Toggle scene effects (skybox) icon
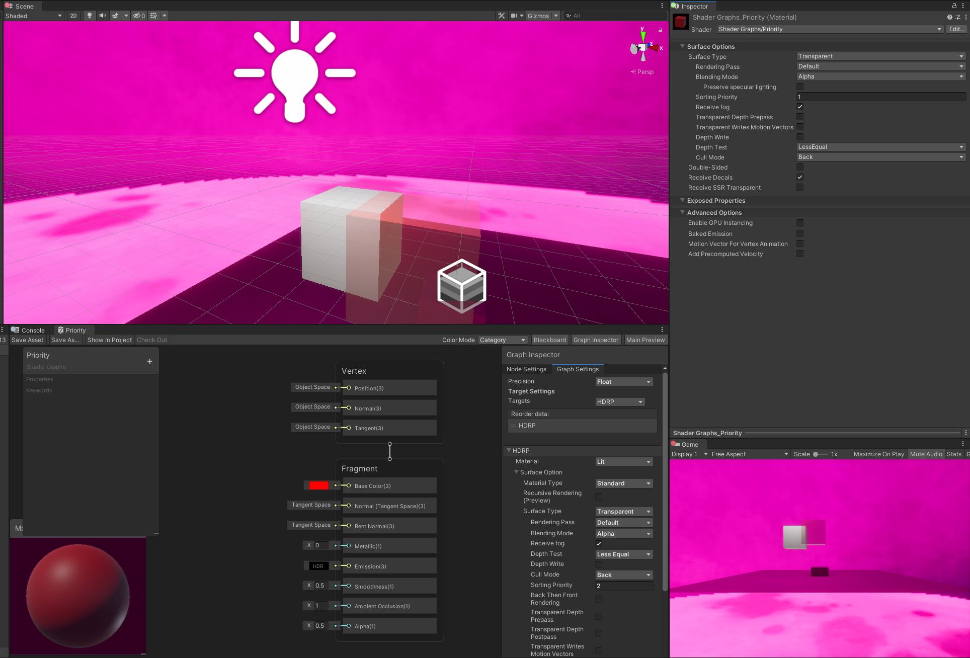 coord(115,16)
